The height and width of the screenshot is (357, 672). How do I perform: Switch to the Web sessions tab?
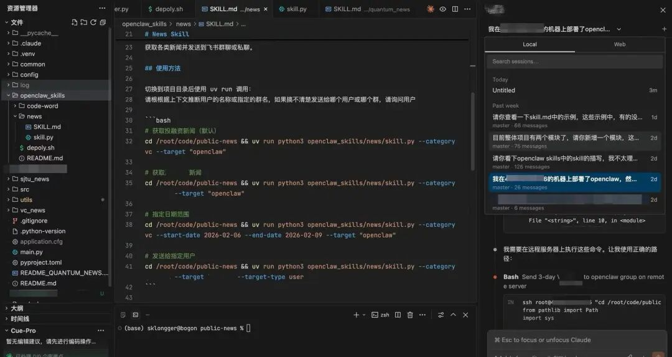(620, 44)
